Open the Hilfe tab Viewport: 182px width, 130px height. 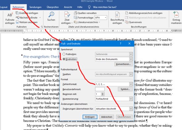coord(80,7)
